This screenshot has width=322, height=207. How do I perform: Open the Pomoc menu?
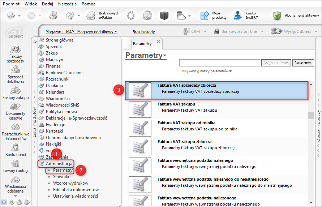pyautogui.click(x=89, y=4)
